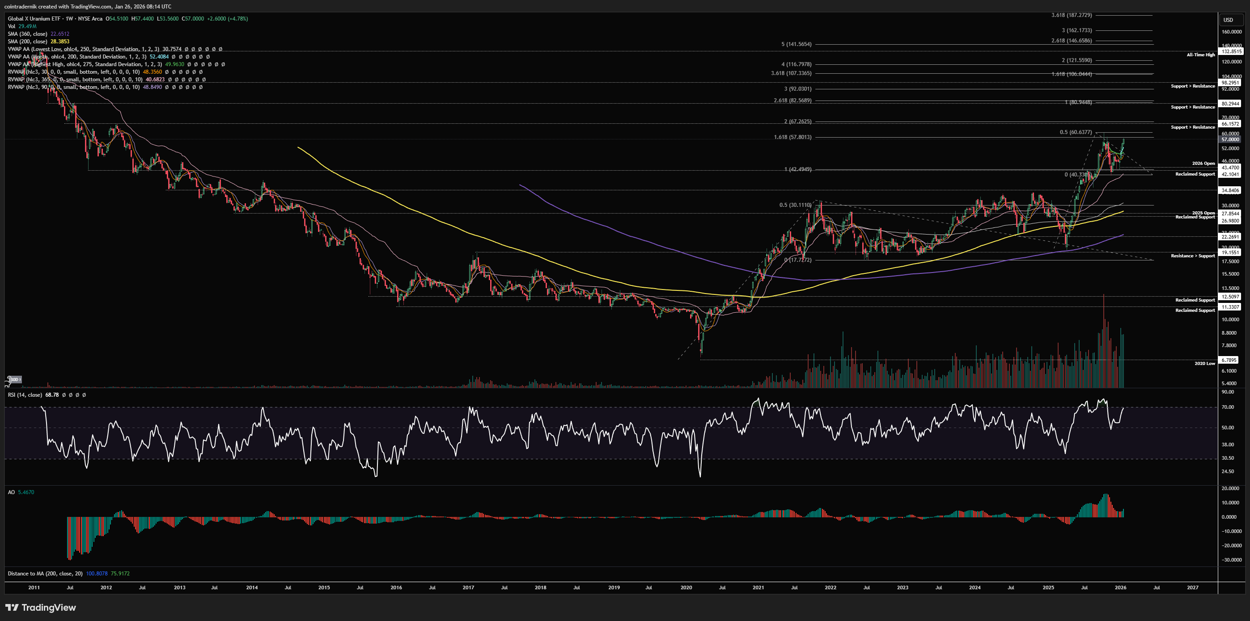This screenshot has height=621, width=1250.
Task: Click the 6.7895 price label on axis
Action: pyautogui.click(x=1229, y=360)
